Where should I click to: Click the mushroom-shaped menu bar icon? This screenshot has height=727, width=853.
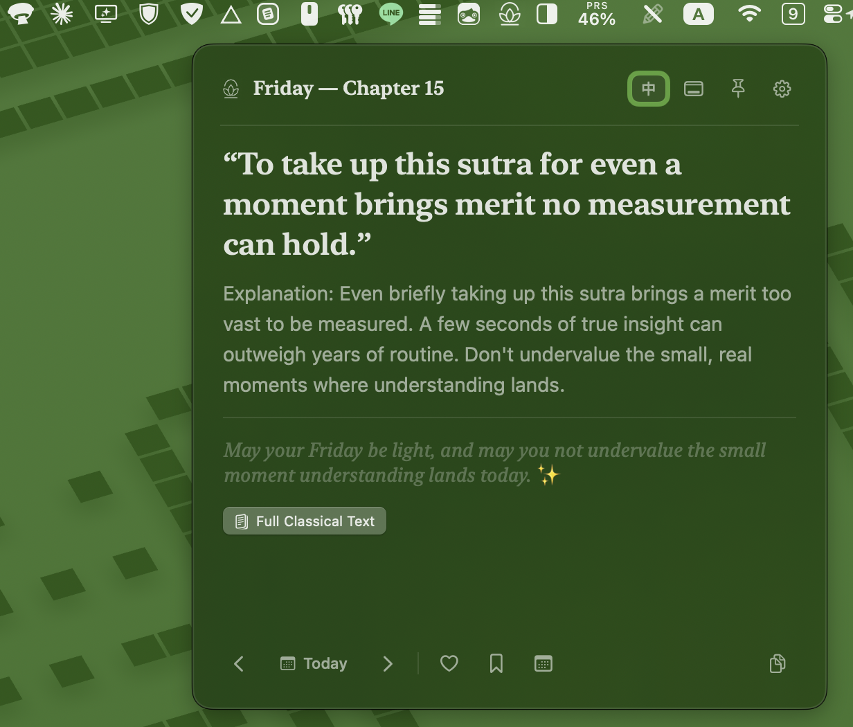point(21,14)
